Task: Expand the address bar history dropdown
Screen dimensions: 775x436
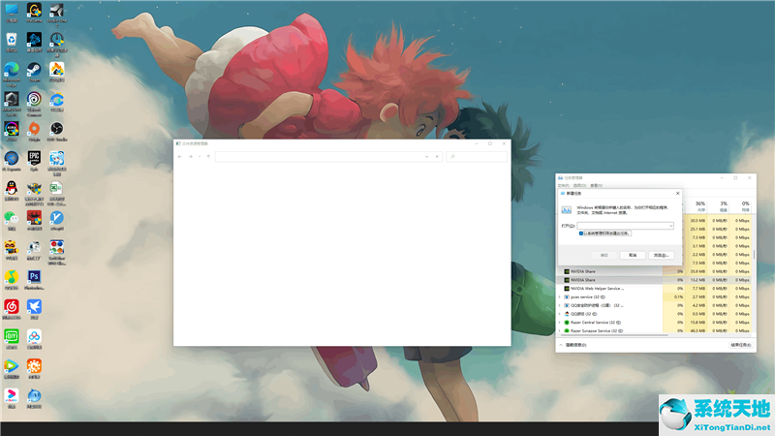Action: click(x=426, y=156)
